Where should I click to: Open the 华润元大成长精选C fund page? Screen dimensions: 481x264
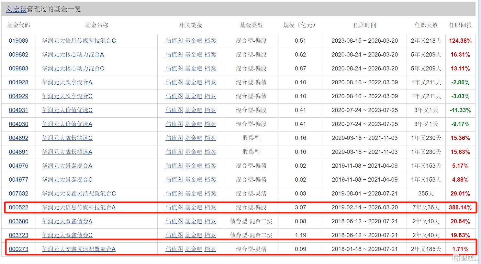pos(67,138)
